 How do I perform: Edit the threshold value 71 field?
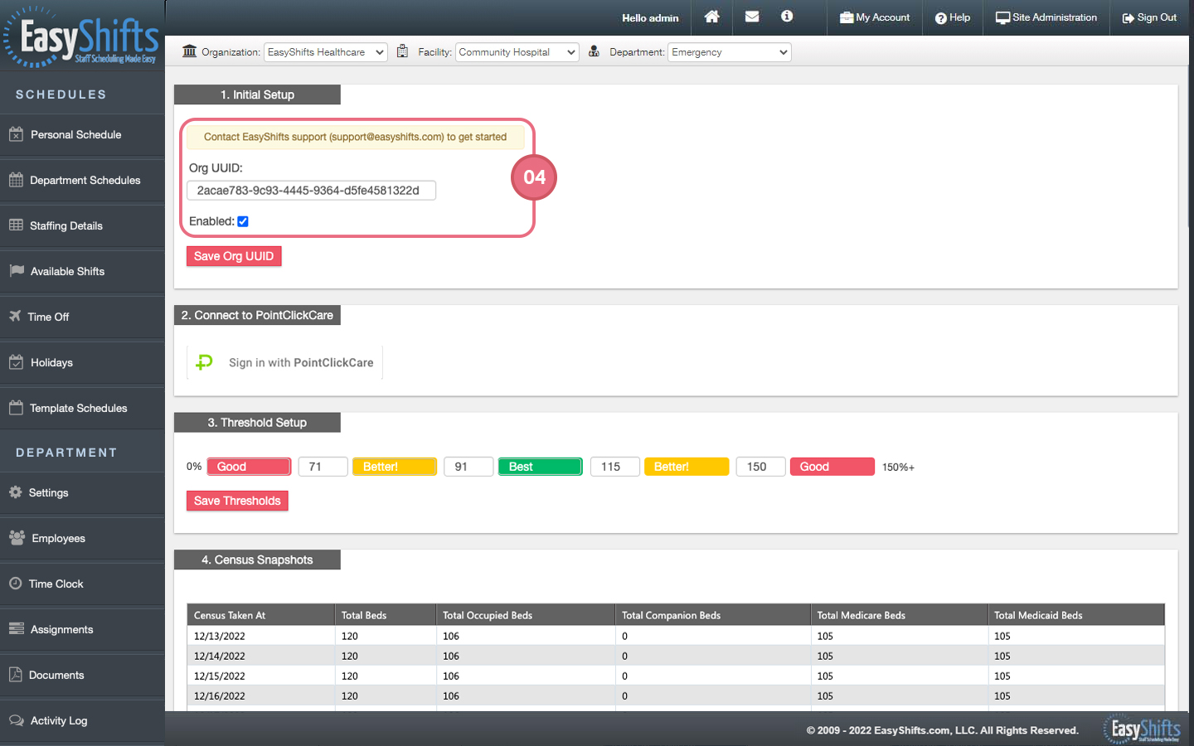323,467
